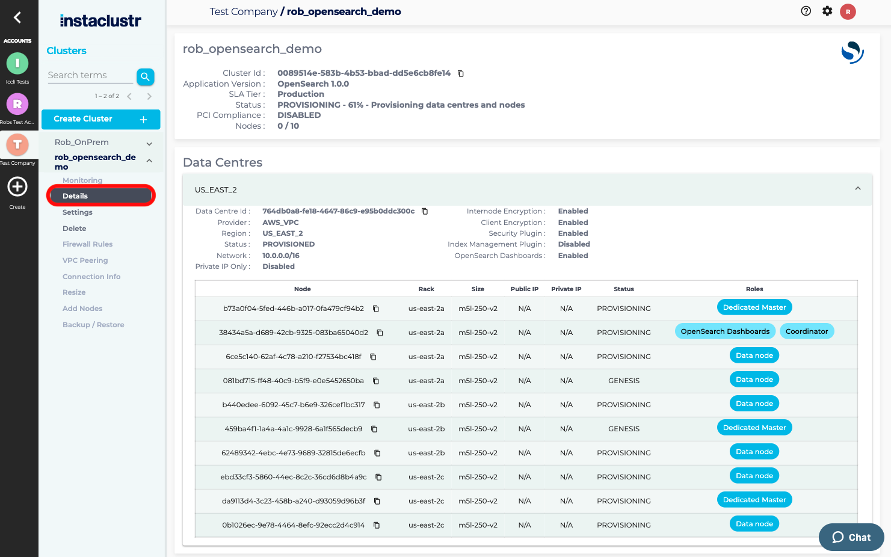891x557 pixels.
Task: Switch to Robs Test account
Action: coord(17,105)
